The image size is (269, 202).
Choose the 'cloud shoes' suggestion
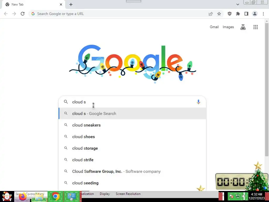coord(132,137)
